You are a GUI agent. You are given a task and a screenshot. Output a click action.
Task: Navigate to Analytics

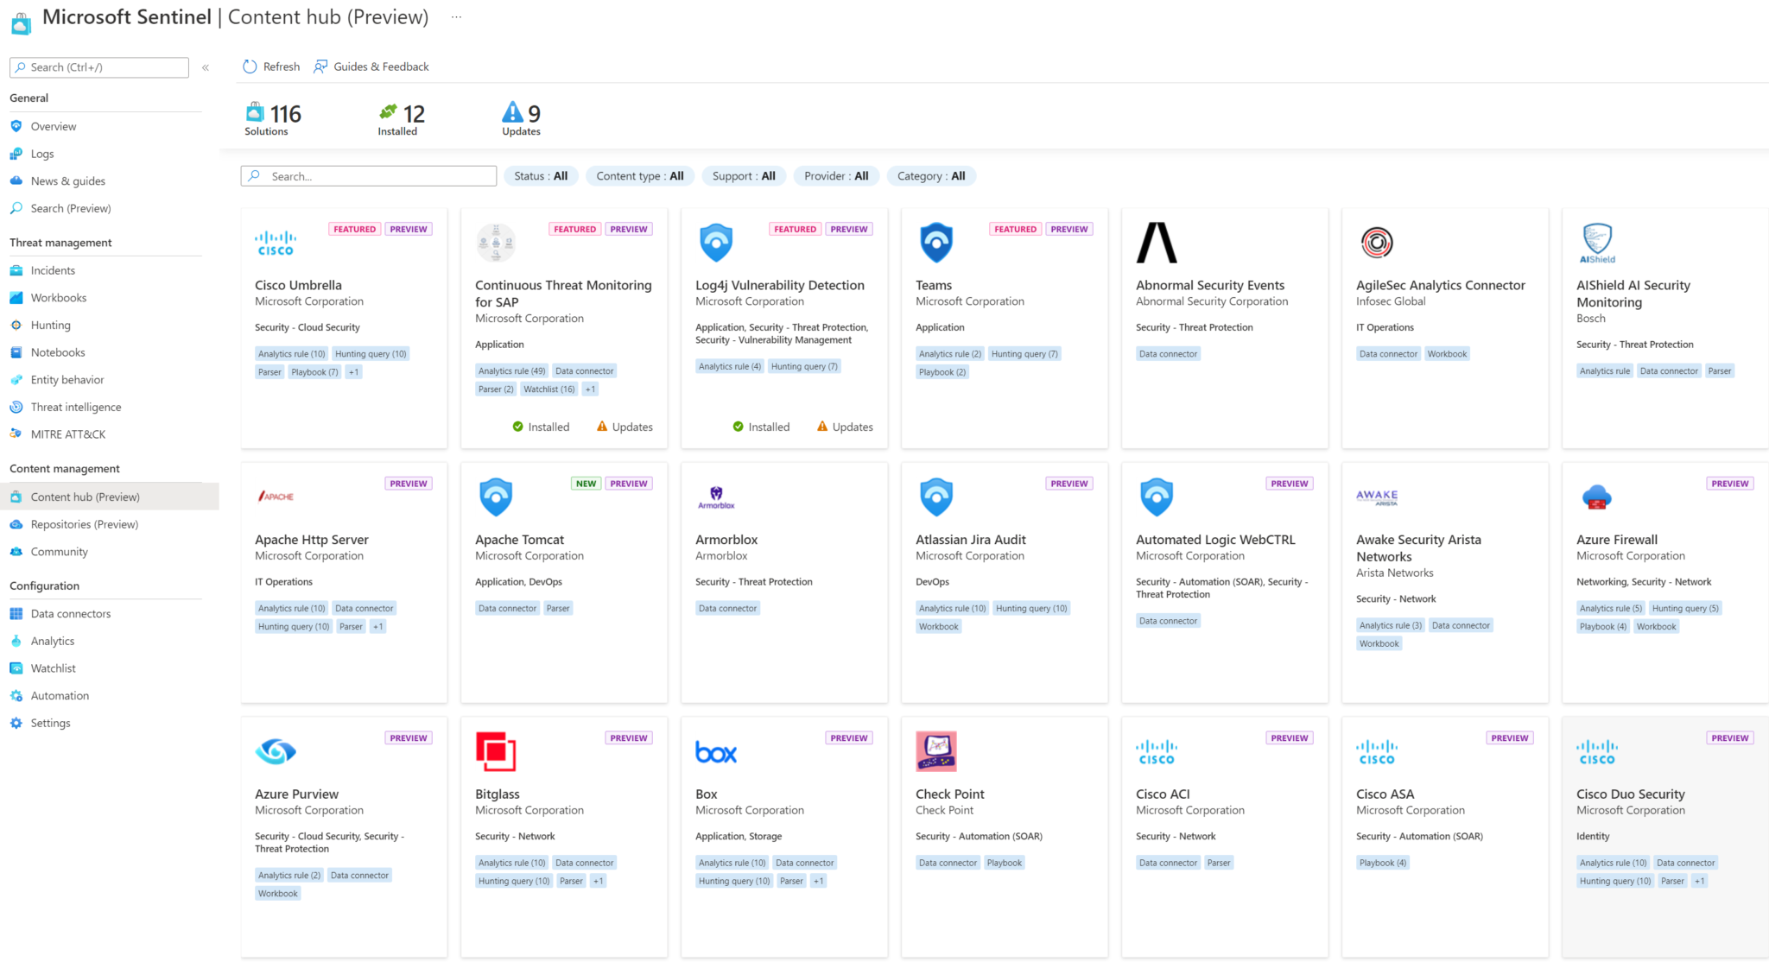pos(53,641)
